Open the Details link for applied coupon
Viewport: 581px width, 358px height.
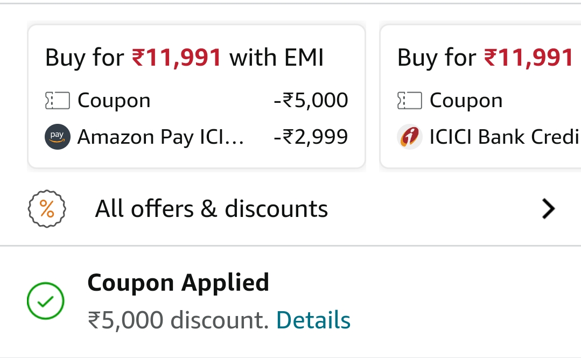(x=313, y=320)
